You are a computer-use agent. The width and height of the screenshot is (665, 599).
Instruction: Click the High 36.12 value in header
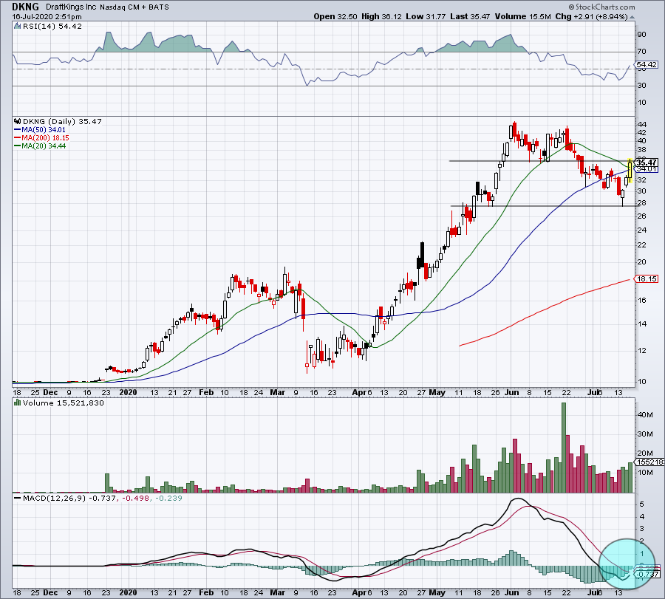click(381, 17)
